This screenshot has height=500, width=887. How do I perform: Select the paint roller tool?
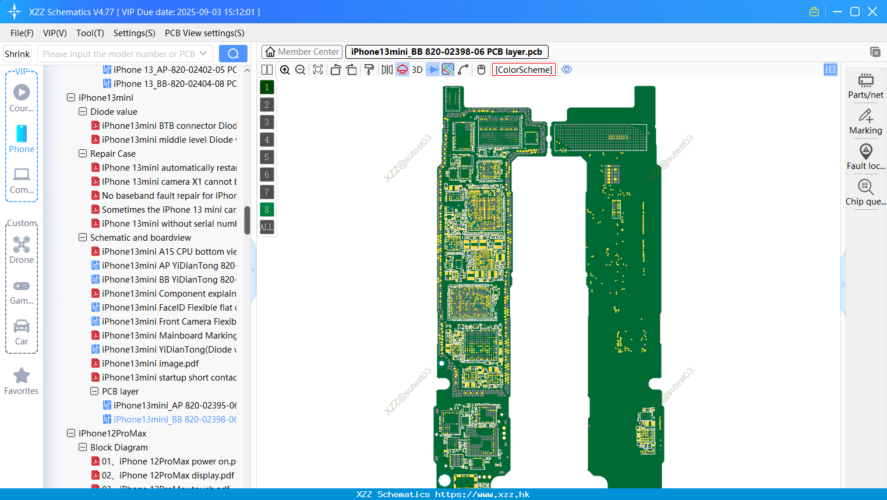click(369, 69)
